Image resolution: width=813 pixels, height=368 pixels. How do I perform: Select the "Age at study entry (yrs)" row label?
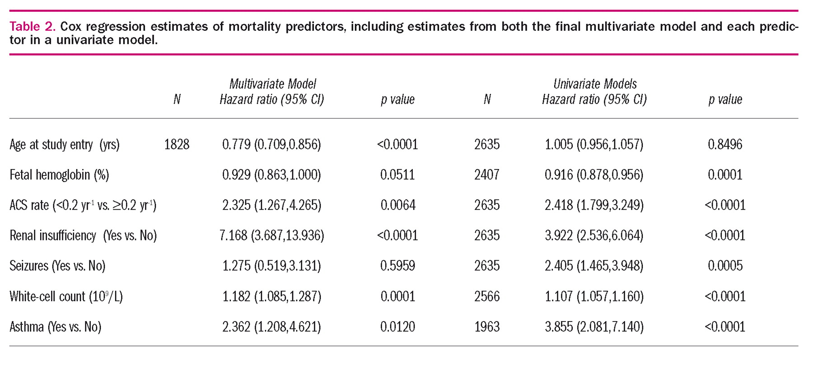click(65, 145)
